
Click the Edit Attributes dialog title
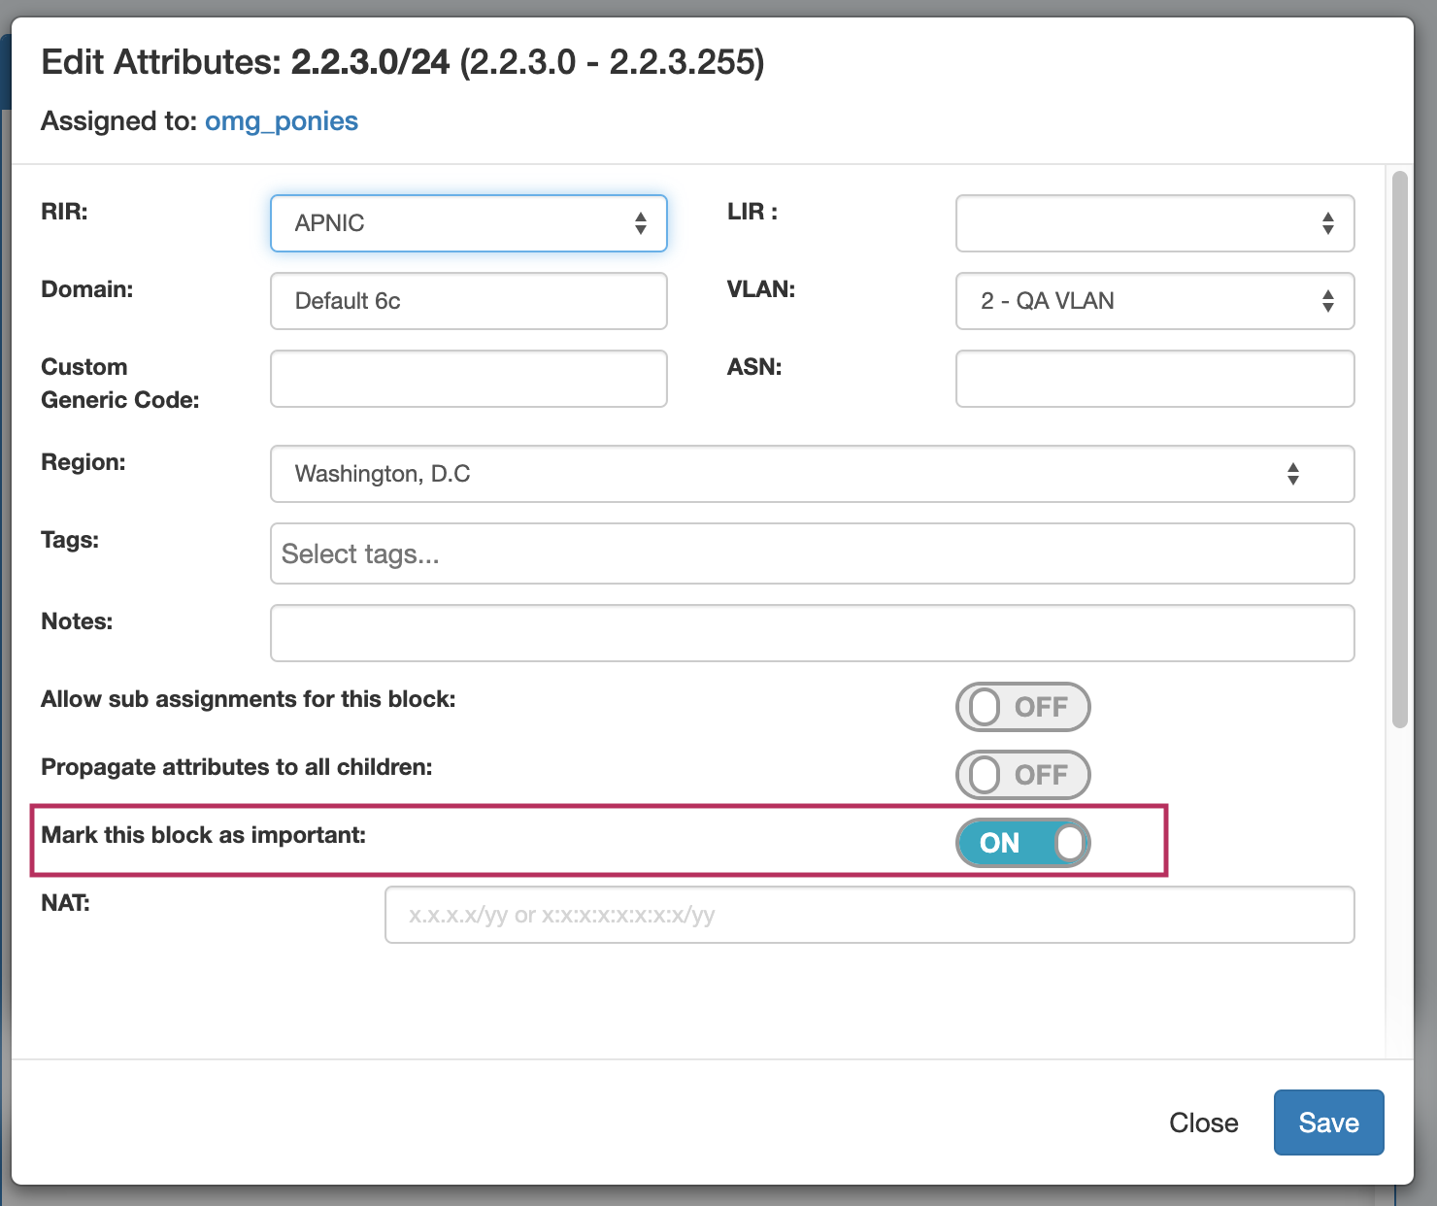(x=402, y=62)
